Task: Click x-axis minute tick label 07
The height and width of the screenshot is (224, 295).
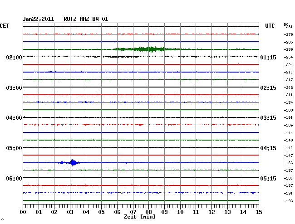Action: 133,212
